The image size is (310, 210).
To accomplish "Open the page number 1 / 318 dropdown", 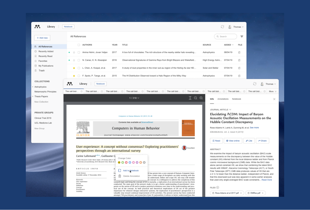I will [134, 98].
